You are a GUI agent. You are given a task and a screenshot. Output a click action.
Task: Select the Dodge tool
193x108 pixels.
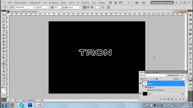tap(4, 58)
